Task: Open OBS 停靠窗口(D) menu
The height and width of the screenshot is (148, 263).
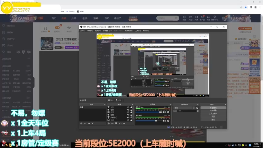Action: tap(107, 31)
